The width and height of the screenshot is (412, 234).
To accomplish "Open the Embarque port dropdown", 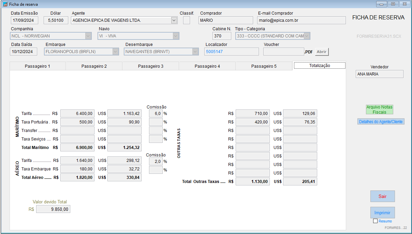I will [x=115, y=52].
